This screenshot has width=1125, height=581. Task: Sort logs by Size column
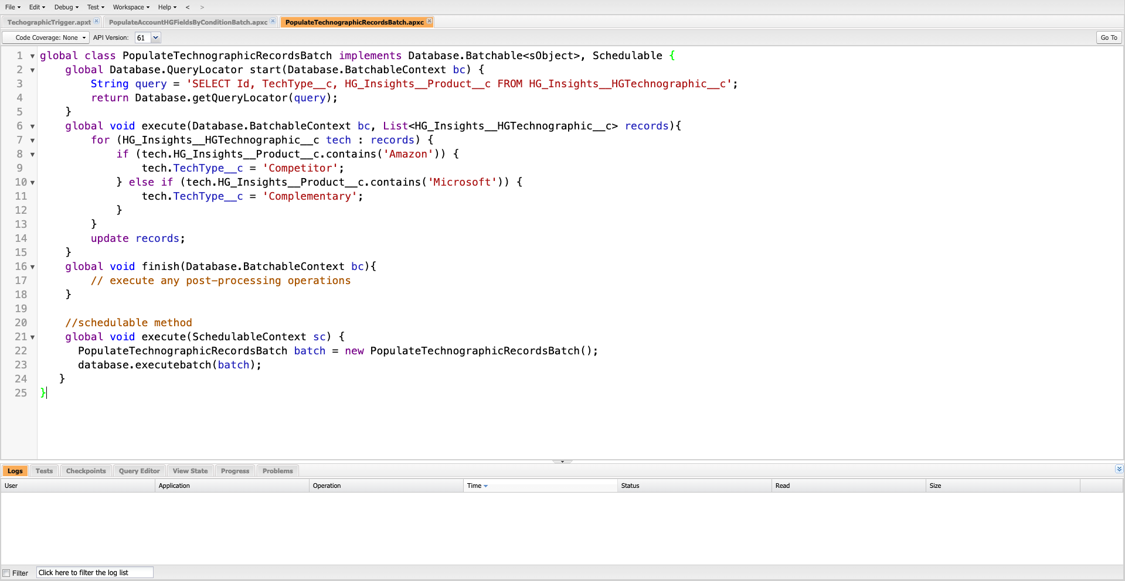(1003, 486)
